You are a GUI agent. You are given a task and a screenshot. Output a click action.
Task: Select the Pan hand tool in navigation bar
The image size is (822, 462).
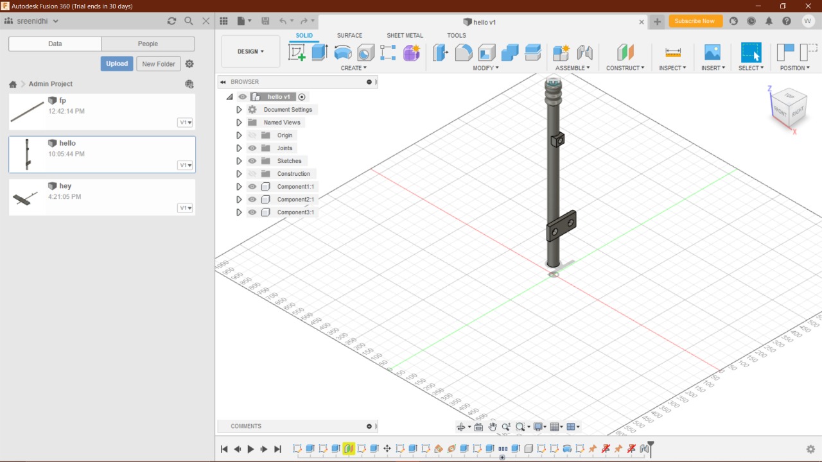point(493,427)
